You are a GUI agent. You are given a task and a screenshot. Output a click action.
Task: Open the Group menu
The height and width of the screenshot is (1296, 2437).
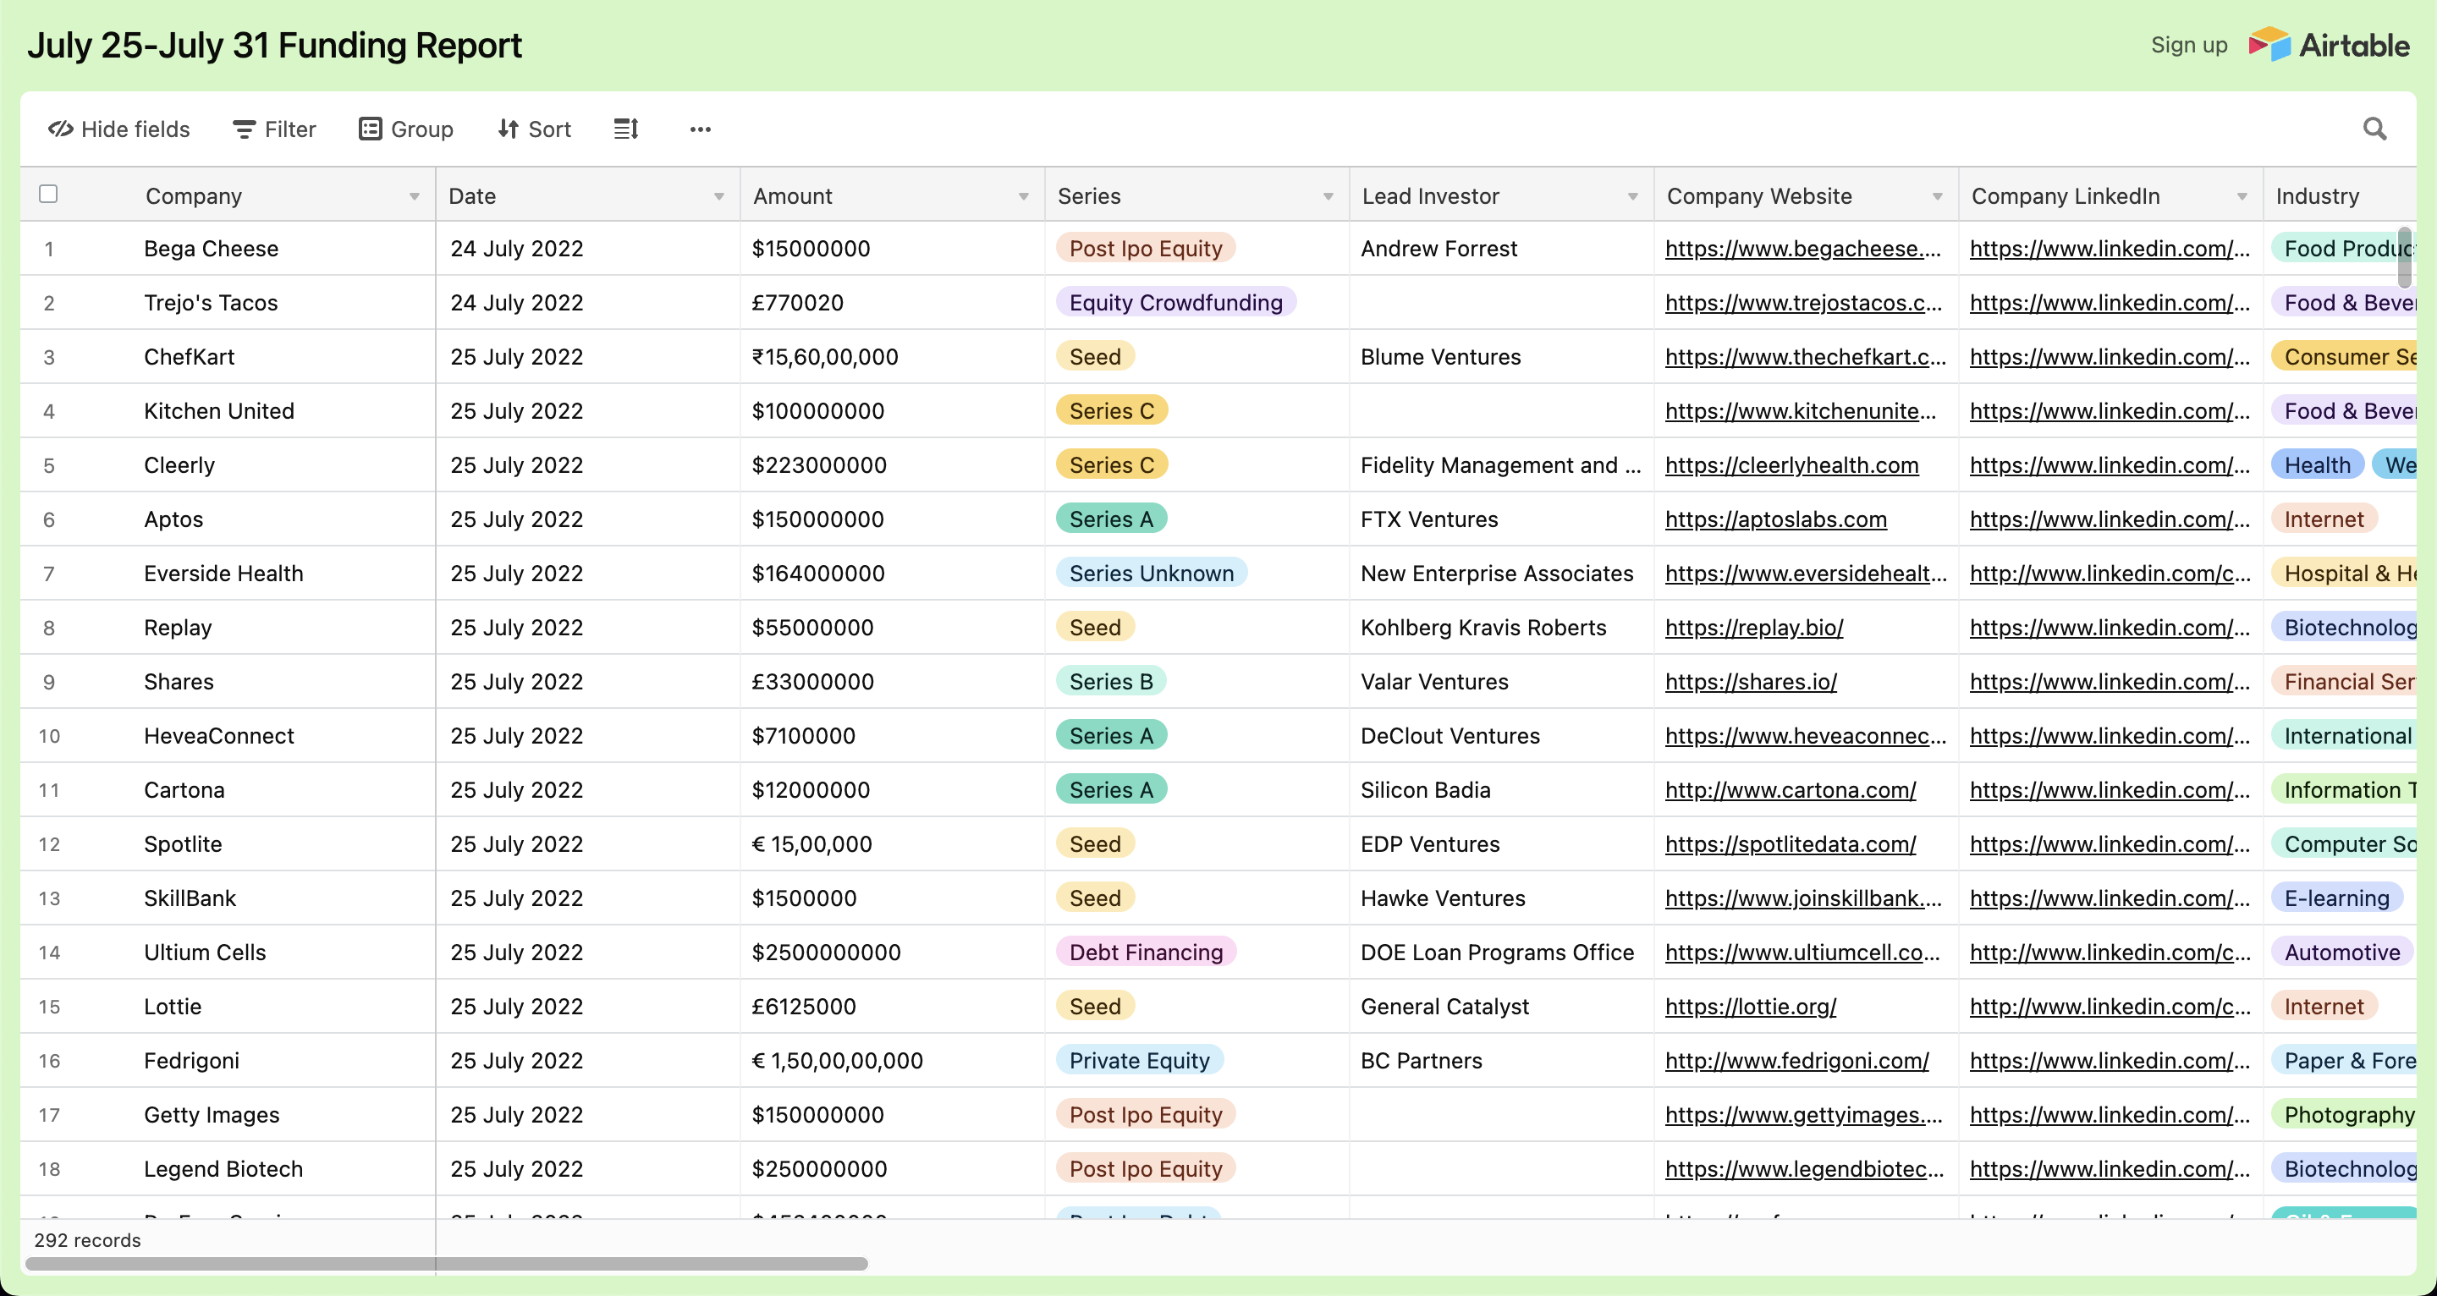[406, 129]
